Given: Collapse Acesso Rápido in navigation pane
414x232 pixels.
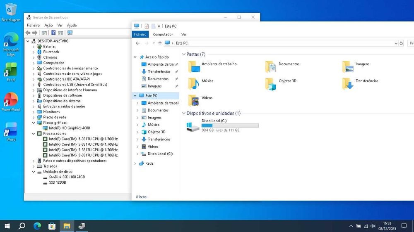Looking at the screenshot, I should coord(135,57).
